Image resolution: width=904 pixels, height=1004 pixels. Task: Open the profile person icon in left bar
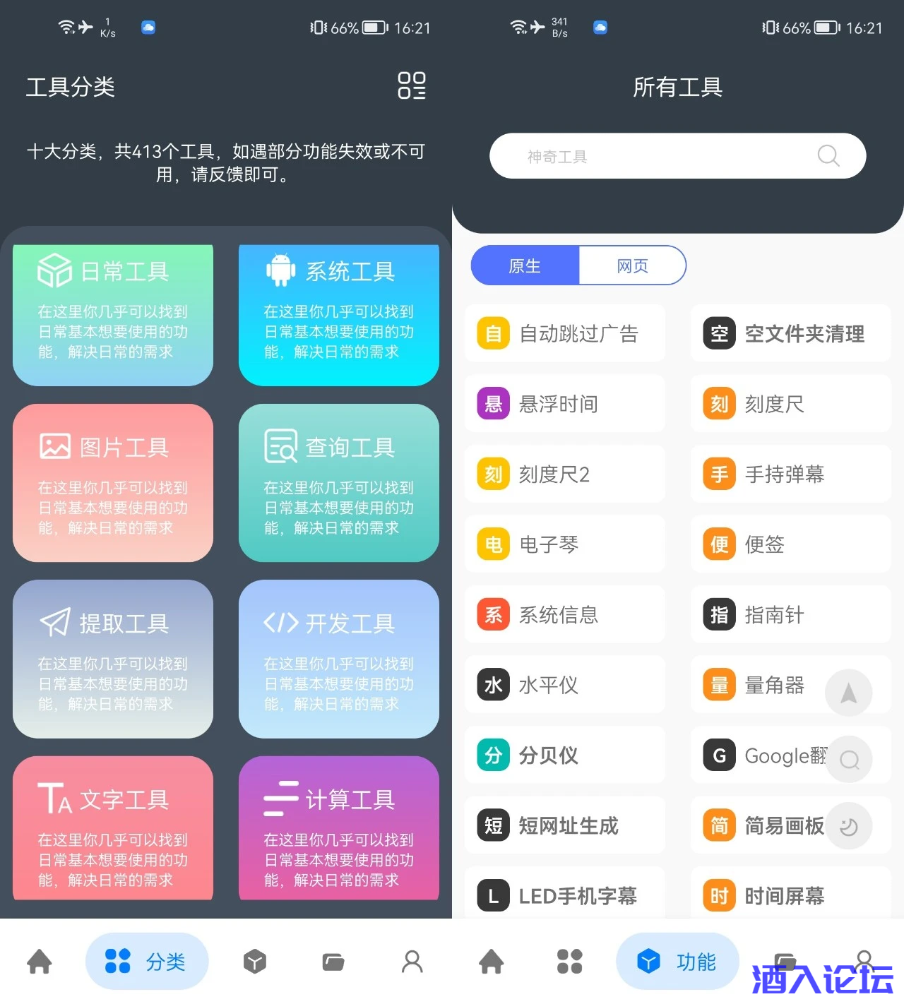pos(412,962)
